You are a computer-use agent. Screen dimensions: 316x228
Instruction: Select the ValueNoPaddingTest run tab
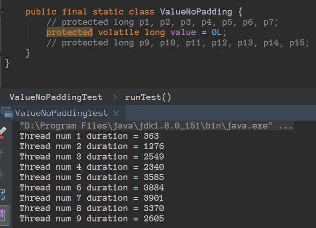point(61,113)
